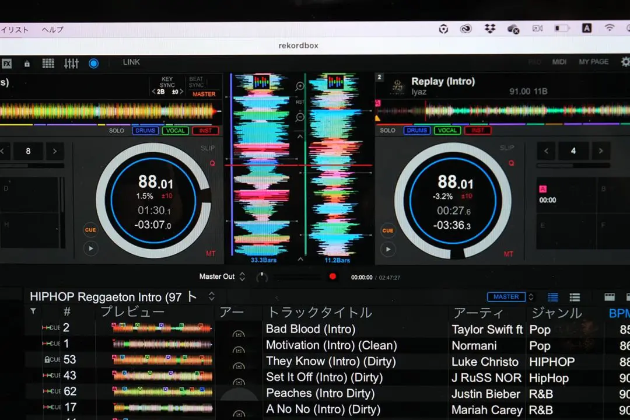Toggle KEY SYNC on deck 1
The width and height of the screenshot is (630, 420).
click(167, 82)
